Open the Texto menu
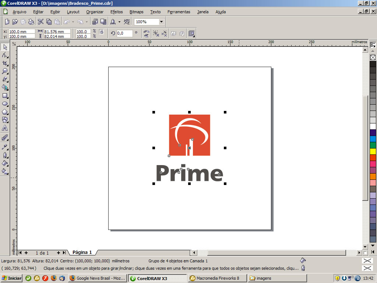Viewport: 377px width, 283px height. [x=155, y=12]
